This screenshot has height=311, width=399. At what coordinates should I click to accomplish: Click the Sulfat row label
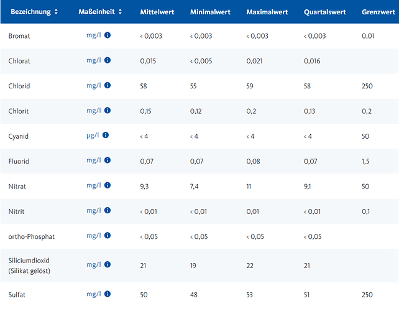click(x=17, y=295)
